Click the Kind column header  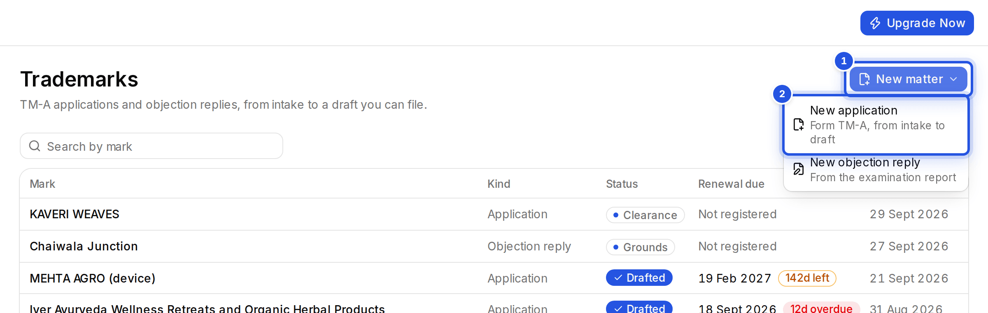[499, 184]
